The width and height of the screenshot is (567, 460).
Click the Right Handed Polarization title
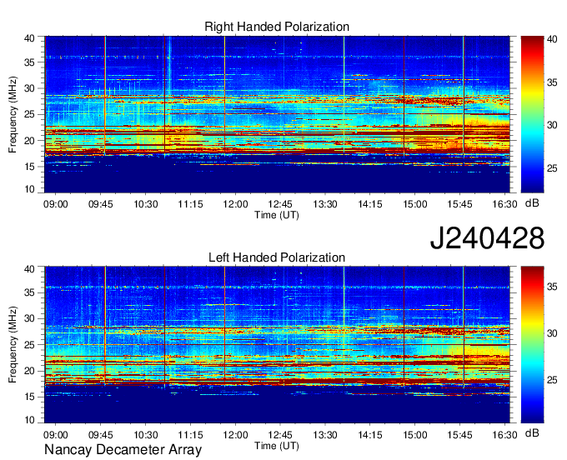pyautogui.click(x=277, y=27)
